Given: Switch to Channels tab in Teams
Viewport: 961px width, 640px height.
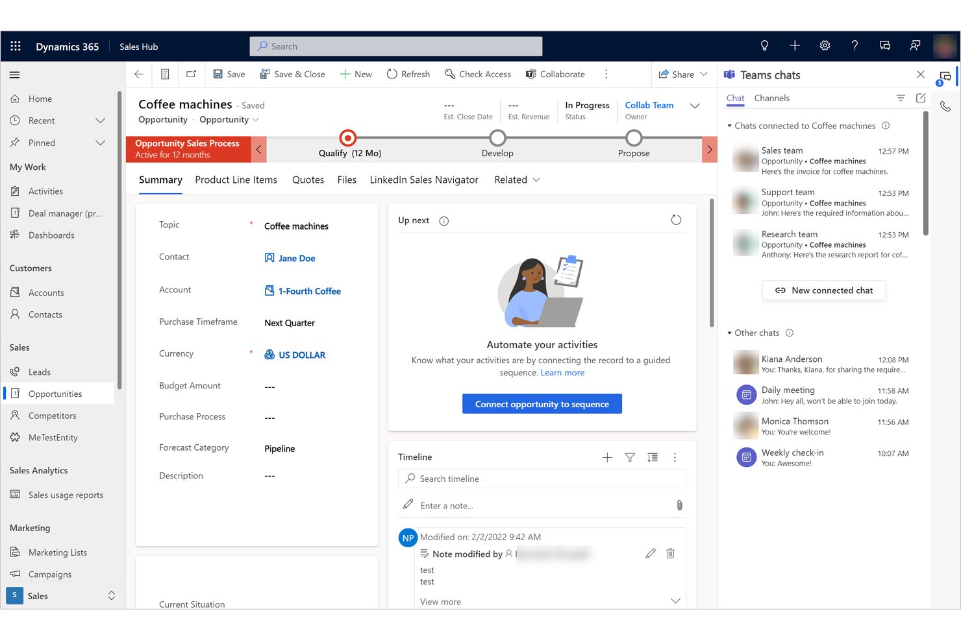Looking at the screenshot, I should coord(772,99).
